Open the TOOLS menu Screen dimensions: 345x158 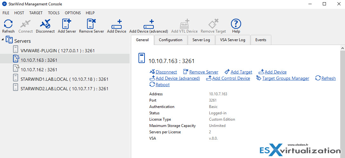[54, 13]
